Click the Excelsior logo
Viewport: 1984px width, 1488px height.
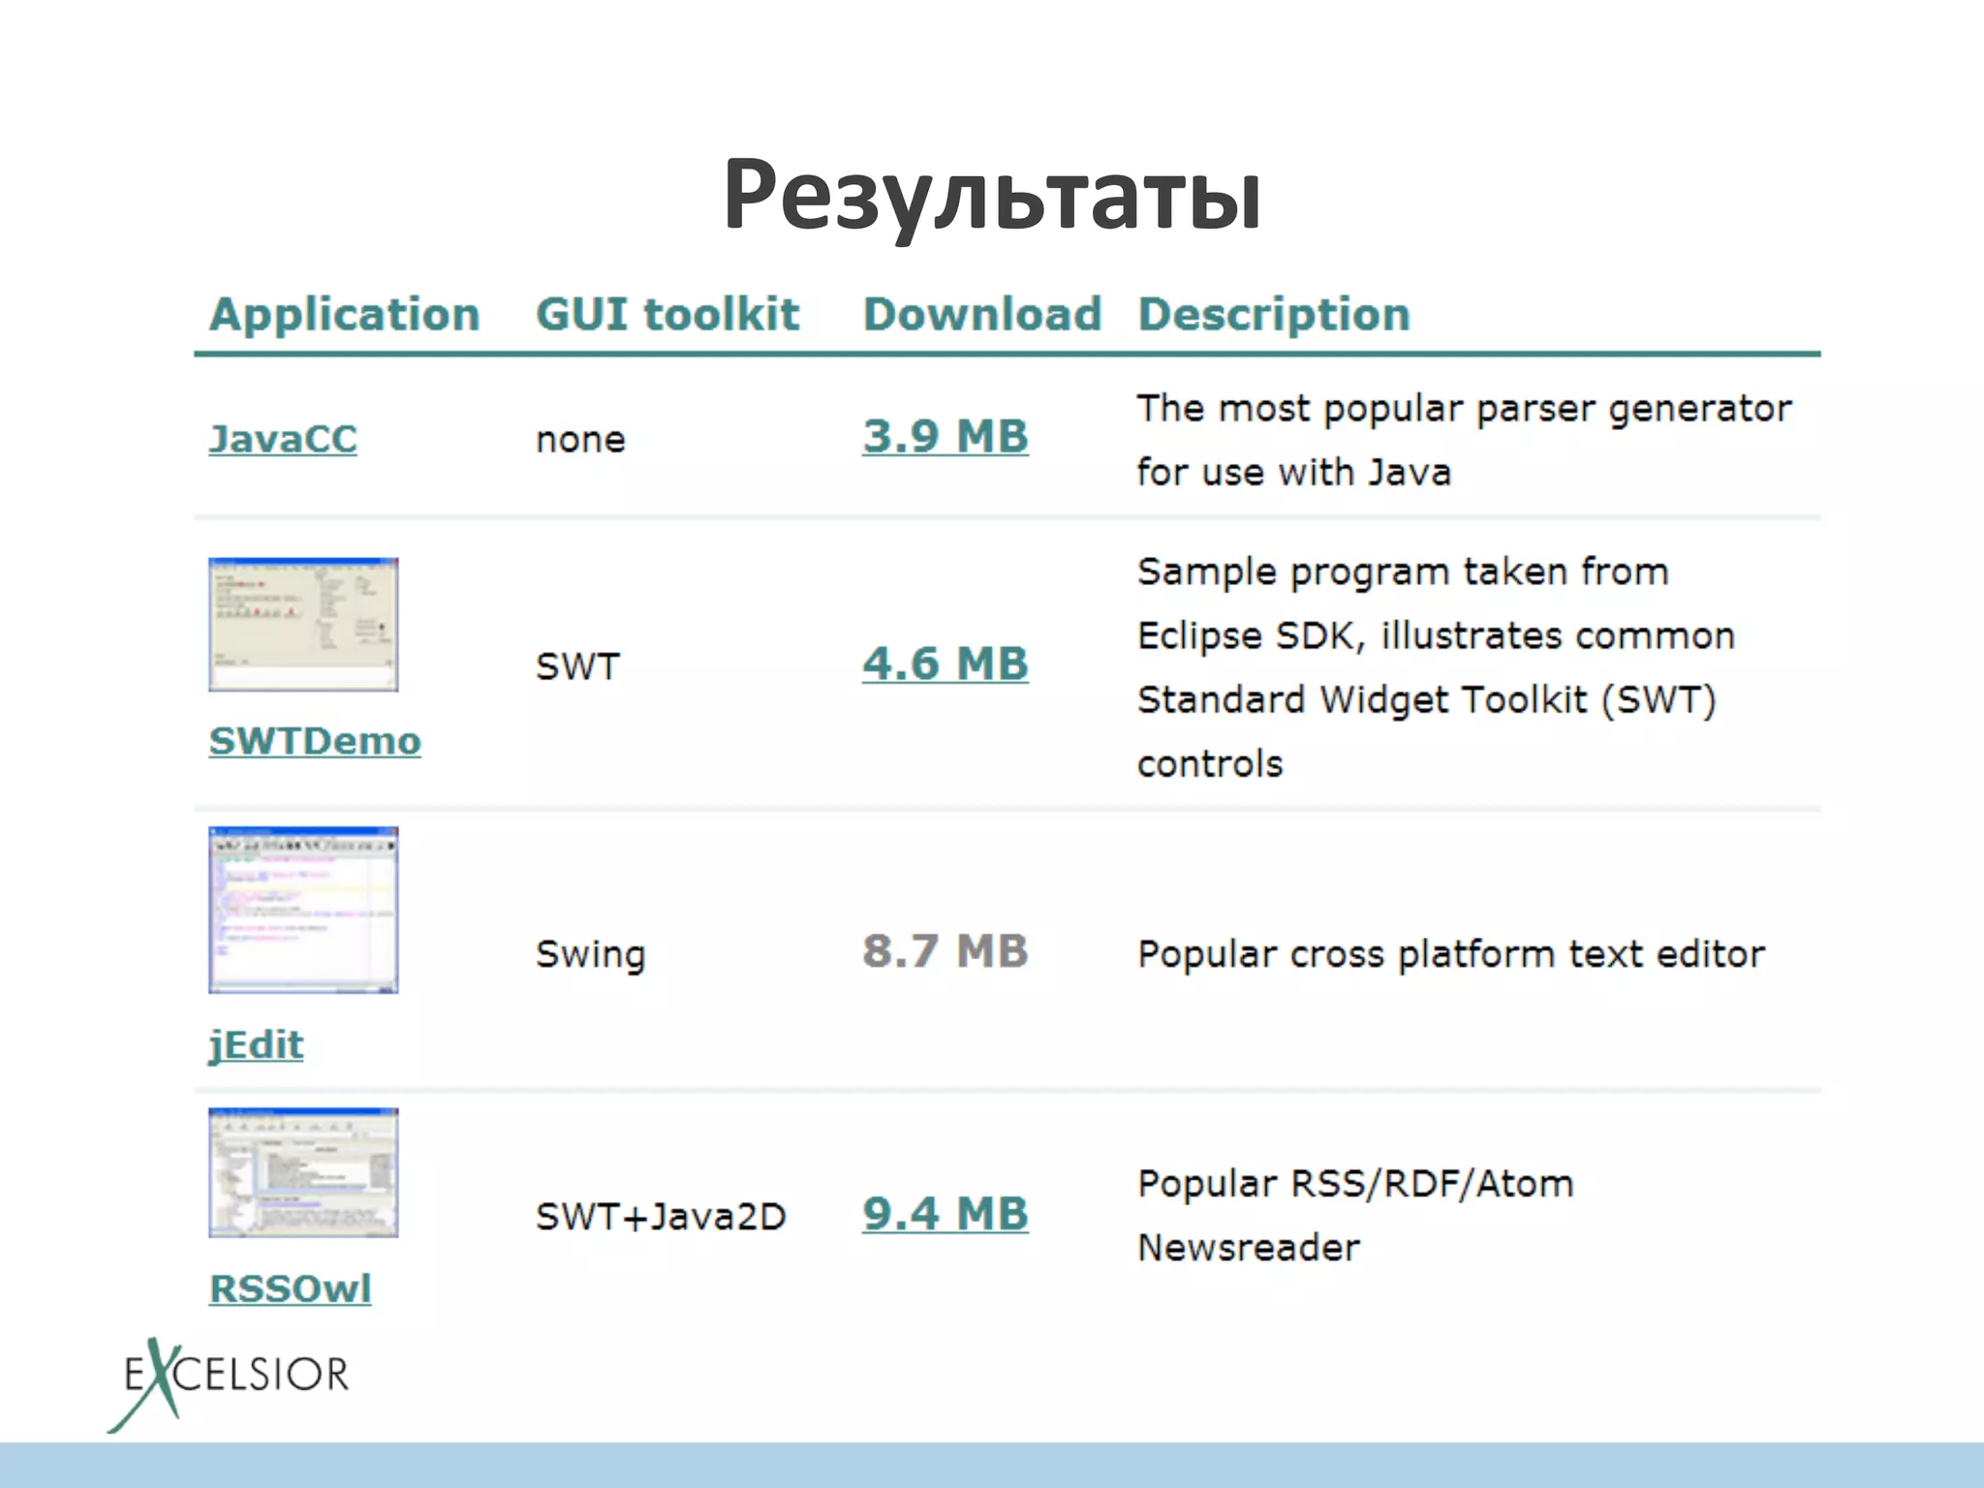click(x=229, y=1383)
